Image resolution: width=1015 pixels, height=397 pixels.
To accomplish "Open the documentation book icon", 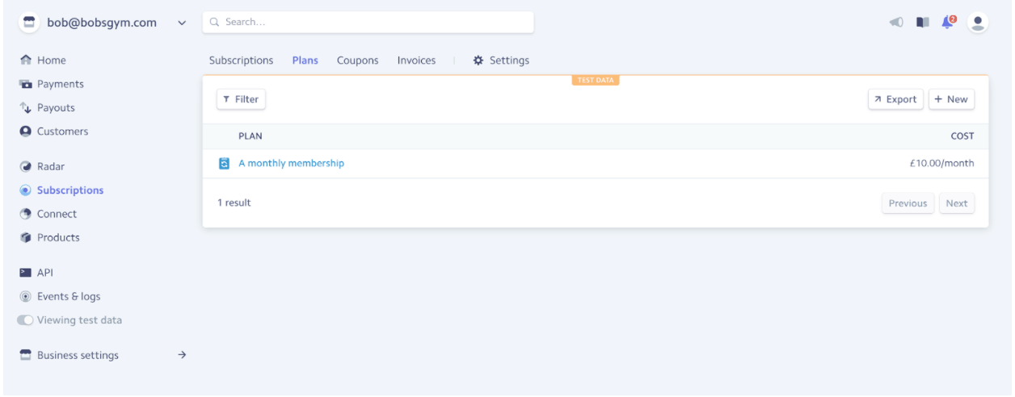I will point(922,23).
